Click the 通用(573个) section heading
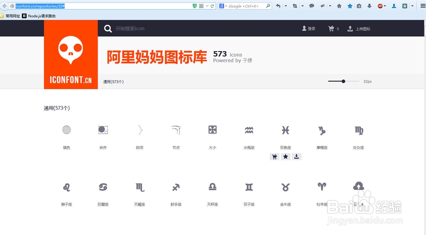The image size is (426, 235). tap(57, 108)
